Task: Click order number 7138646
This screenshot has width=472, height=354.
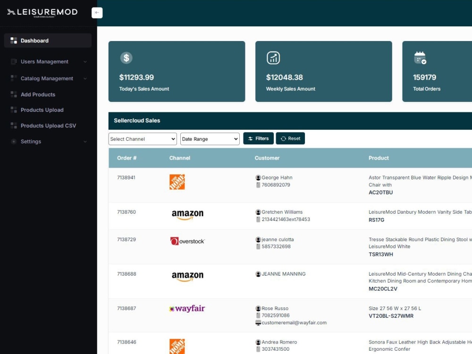Action: tap(126, 342)
